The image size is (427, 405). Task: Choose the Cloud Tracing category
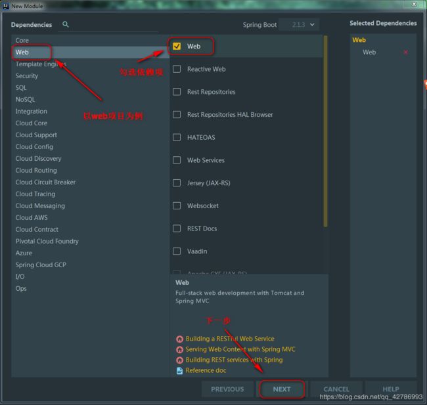coord(91,194)
